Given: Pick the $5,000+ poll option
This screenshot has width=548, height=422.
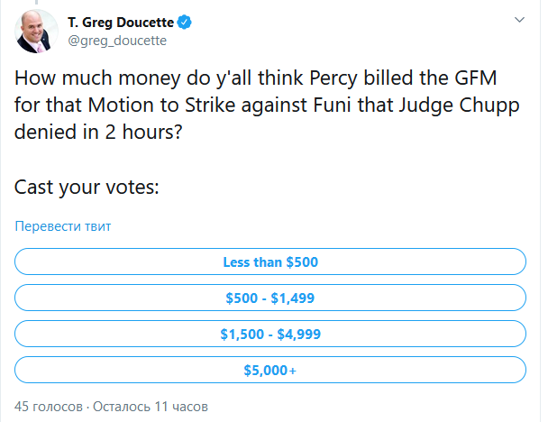Looking at the screenshot, I should (270, 370).
